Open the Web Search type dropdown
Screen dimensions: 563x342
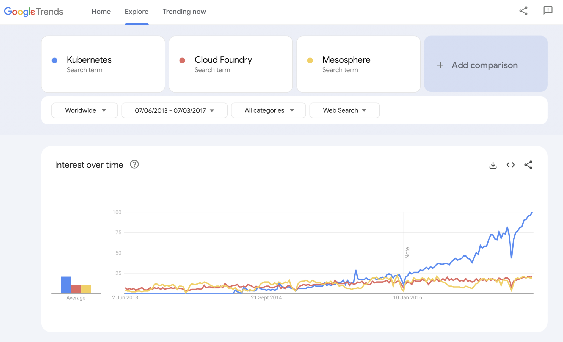point(344,110)
